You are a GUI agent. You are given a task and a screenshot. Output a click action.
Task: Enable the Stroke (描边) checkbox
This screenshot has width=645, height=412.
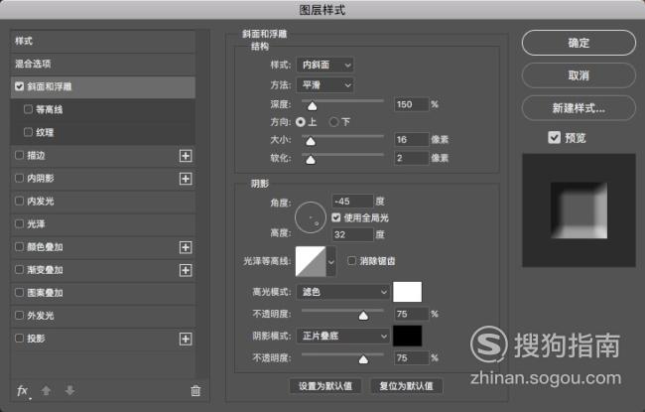click(19, 155)
